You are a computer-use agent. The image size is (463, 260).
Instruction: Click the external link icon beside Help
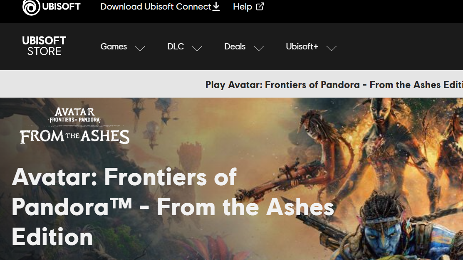coord(260,7)
